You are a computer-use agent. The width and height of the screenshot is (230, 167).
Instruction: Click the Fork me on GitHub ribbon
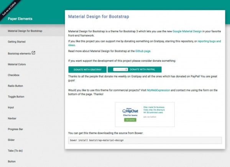tap(10, 8)
